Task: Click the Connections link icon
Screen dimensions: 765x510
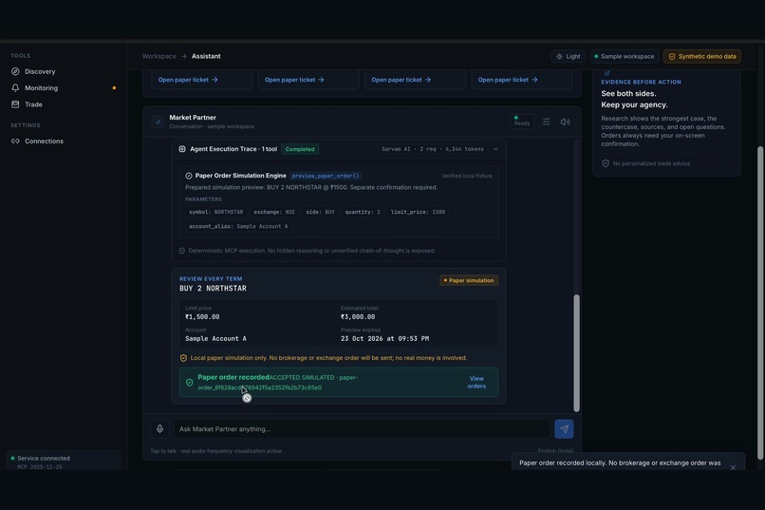Action: click(15, 142)
